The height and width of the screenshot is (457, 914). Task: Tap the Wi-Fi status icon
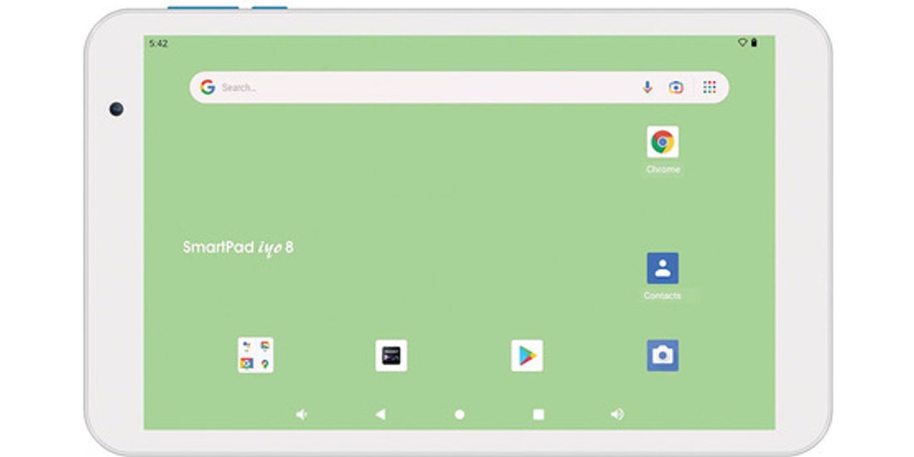(x=742, y=42)
